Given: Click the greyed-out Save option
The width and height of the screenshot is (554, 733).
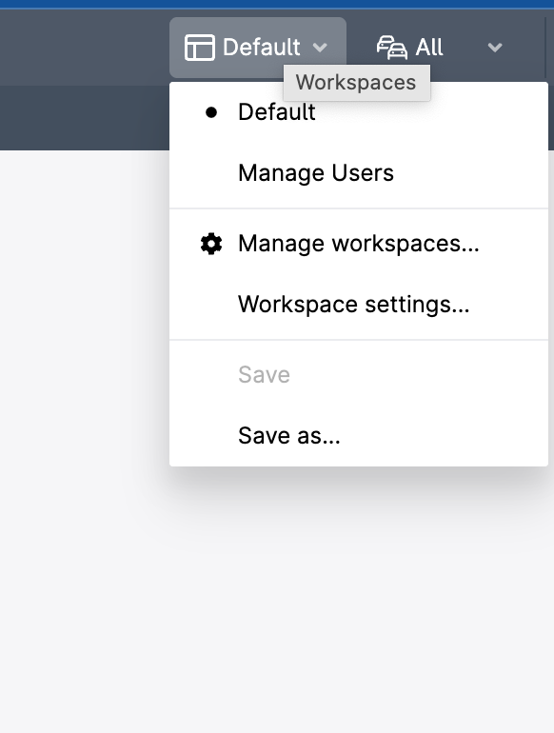Looking at the screenshot, I should click(359, 375).
